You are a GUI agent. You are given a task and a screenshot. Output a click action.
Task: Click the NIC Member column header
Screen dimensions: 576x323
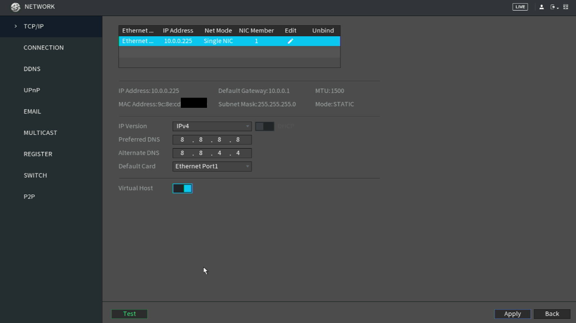(x=256, y=31)
